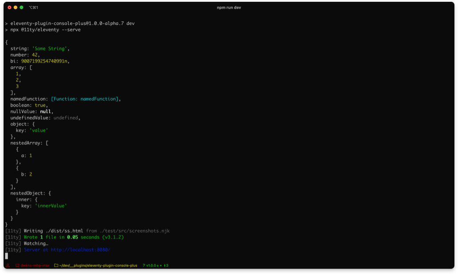Click the 'value' string under object key

tap(39, 130)
